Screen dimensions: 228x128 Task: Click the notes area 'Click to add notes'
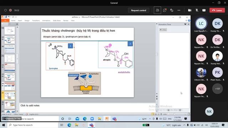(30, 105)
